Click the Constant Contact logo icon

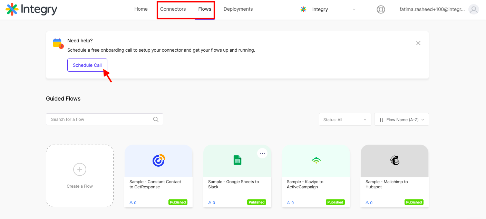pyautogui.click(x=159, y=160)
